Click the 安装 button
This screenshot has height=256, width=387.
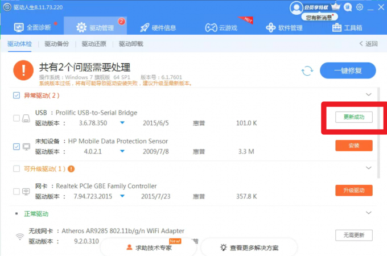pos(353,146)
